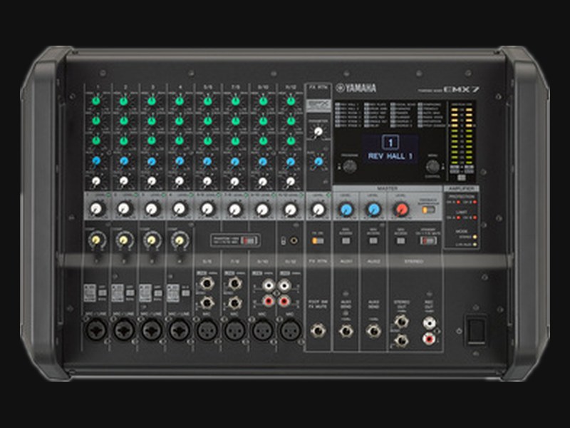This screenshot has width=570, height=428.
Task: Click the 'REV HALL 1' display text
Action: click(x=390, y=156)
